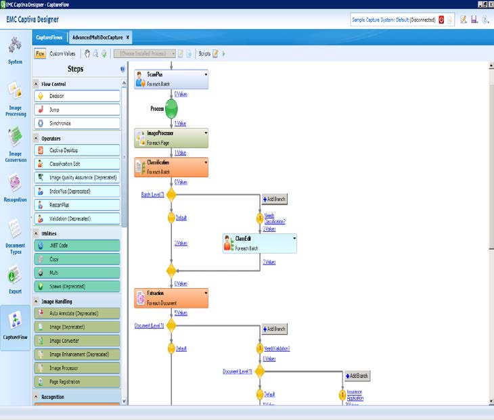Click the Batch Level 7 decision diamond
The image size is (494, 420).
coord(171,195)
